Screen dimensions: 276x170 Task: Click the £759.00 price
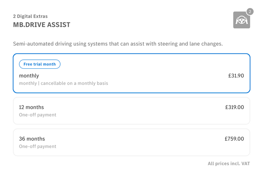(234, 139)
